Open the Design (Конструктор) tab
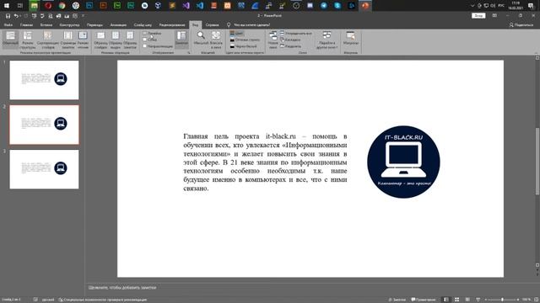The height and width of the screenshot is (303, 540). 69,24
